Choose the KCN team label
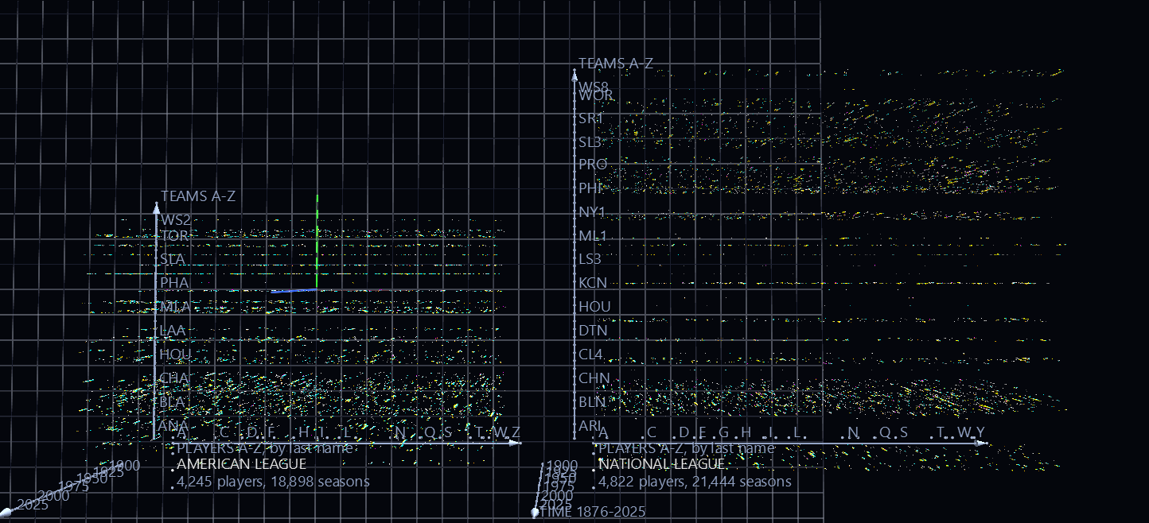 click(593, 283)
